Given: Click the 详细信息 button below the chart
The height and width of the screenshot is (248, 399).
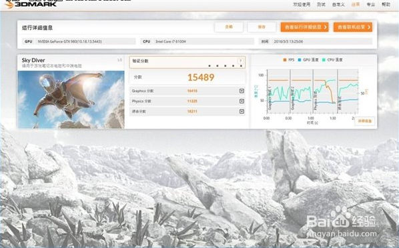Looking at the screenshot, I should pyautogui.click(x=365, y=121).
